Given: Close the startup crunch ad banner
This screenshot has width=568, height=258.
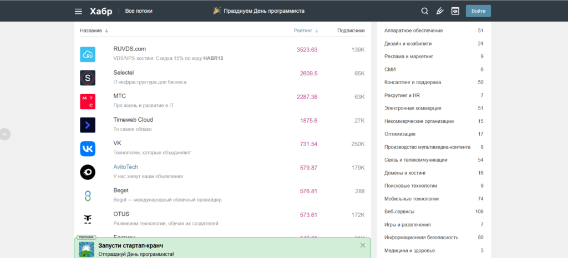Looking at the screenshot, I should pos(362,245).
